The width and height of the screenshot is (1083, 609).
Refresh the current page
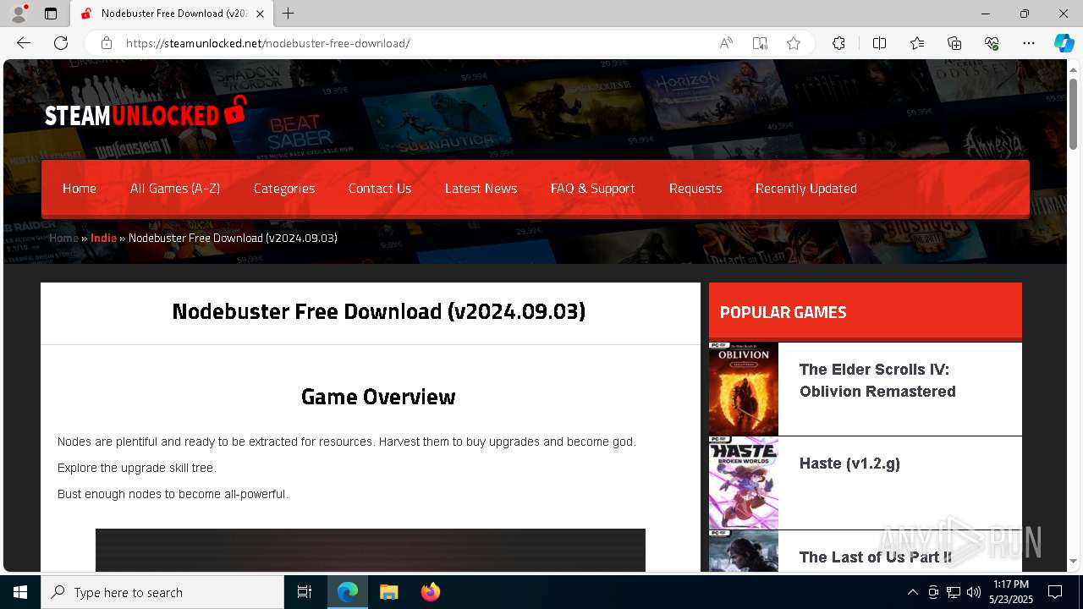point(61,43)
